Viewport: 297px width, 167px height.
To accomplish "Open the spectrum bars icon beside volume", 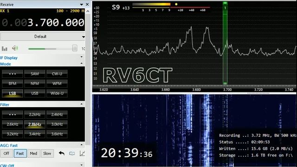I will [4, 49].
